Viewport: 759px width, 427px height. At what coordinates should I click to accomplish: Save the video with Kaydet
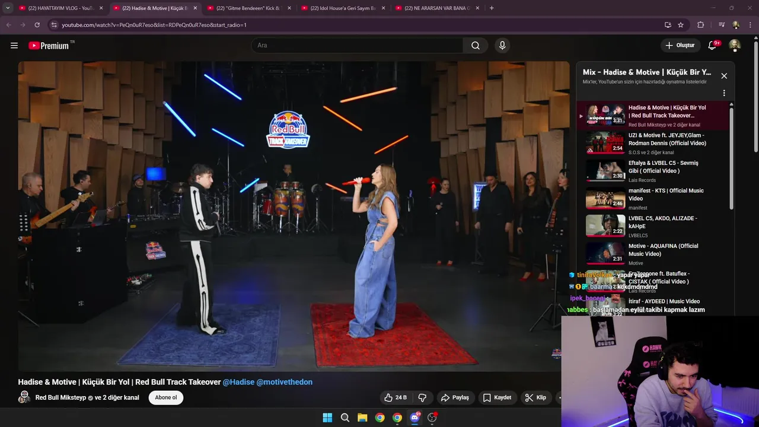point(497,397)
